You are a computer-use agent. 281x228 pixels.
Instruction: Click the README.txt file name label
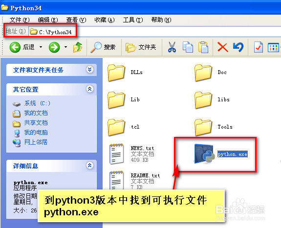tap(145, 175)
